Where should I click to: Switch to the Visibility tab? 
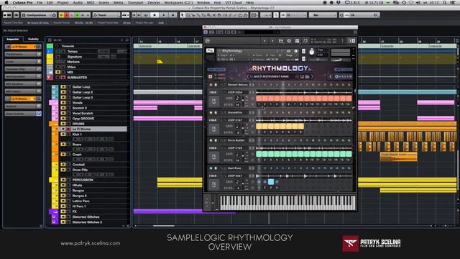[x=33, y=39]
